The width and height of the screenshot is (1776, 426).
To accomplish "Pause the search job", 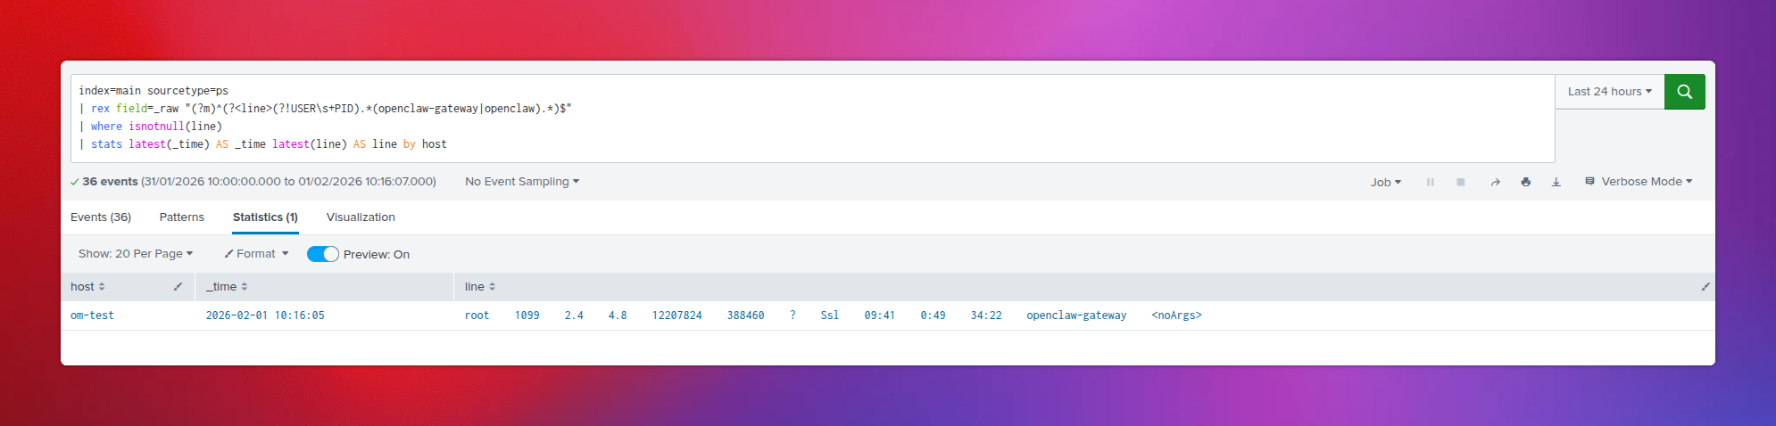I will 1430,182.
